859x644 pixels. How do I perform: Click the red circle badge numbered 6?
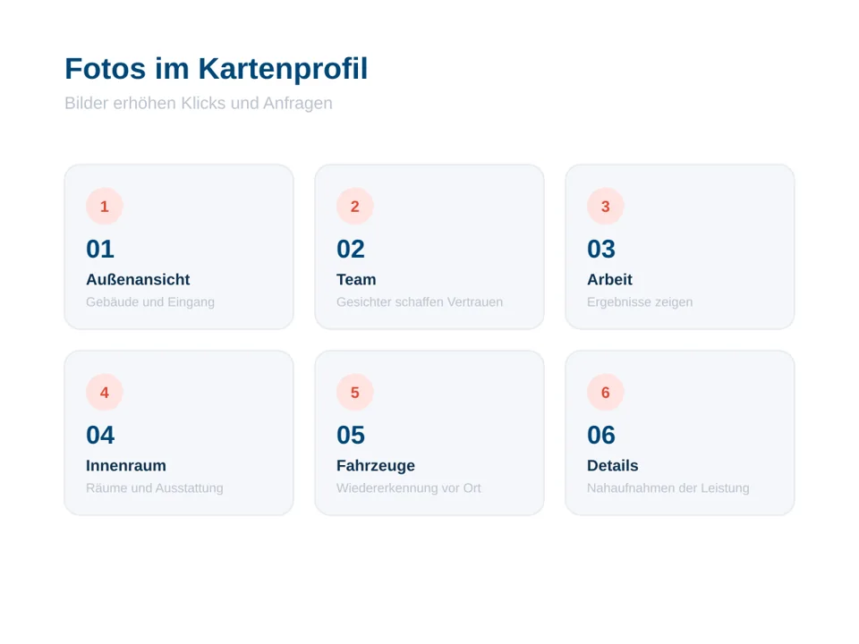[606, 392]
